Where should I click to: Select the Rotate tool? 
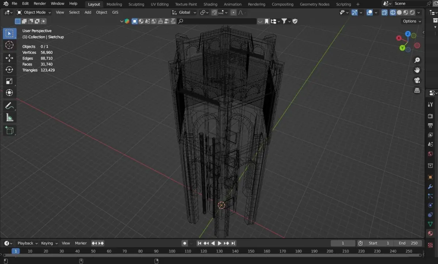click(9, 70)
